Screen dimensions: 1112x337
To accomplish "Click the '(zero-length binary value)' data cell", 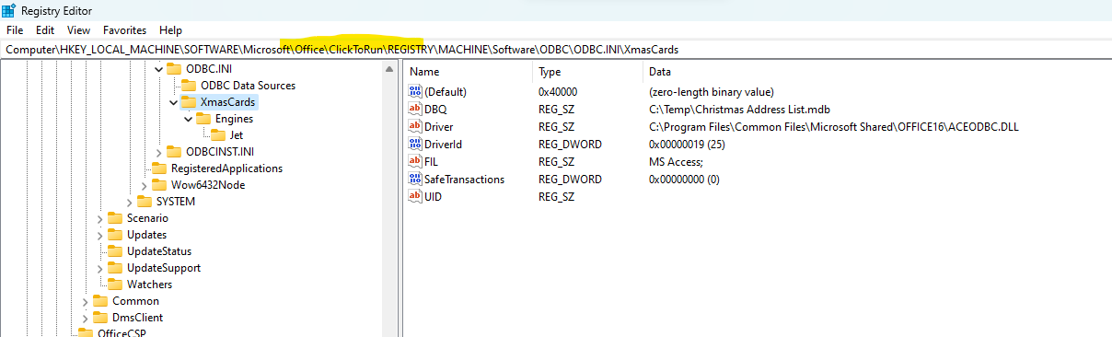I will click(711, 92).
